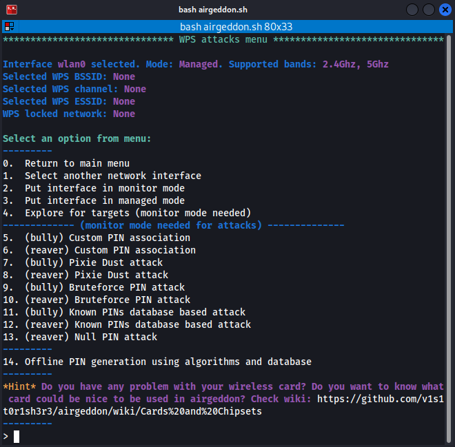Click '8. (reaver) Pixie Dust attack'

[85, 275]
